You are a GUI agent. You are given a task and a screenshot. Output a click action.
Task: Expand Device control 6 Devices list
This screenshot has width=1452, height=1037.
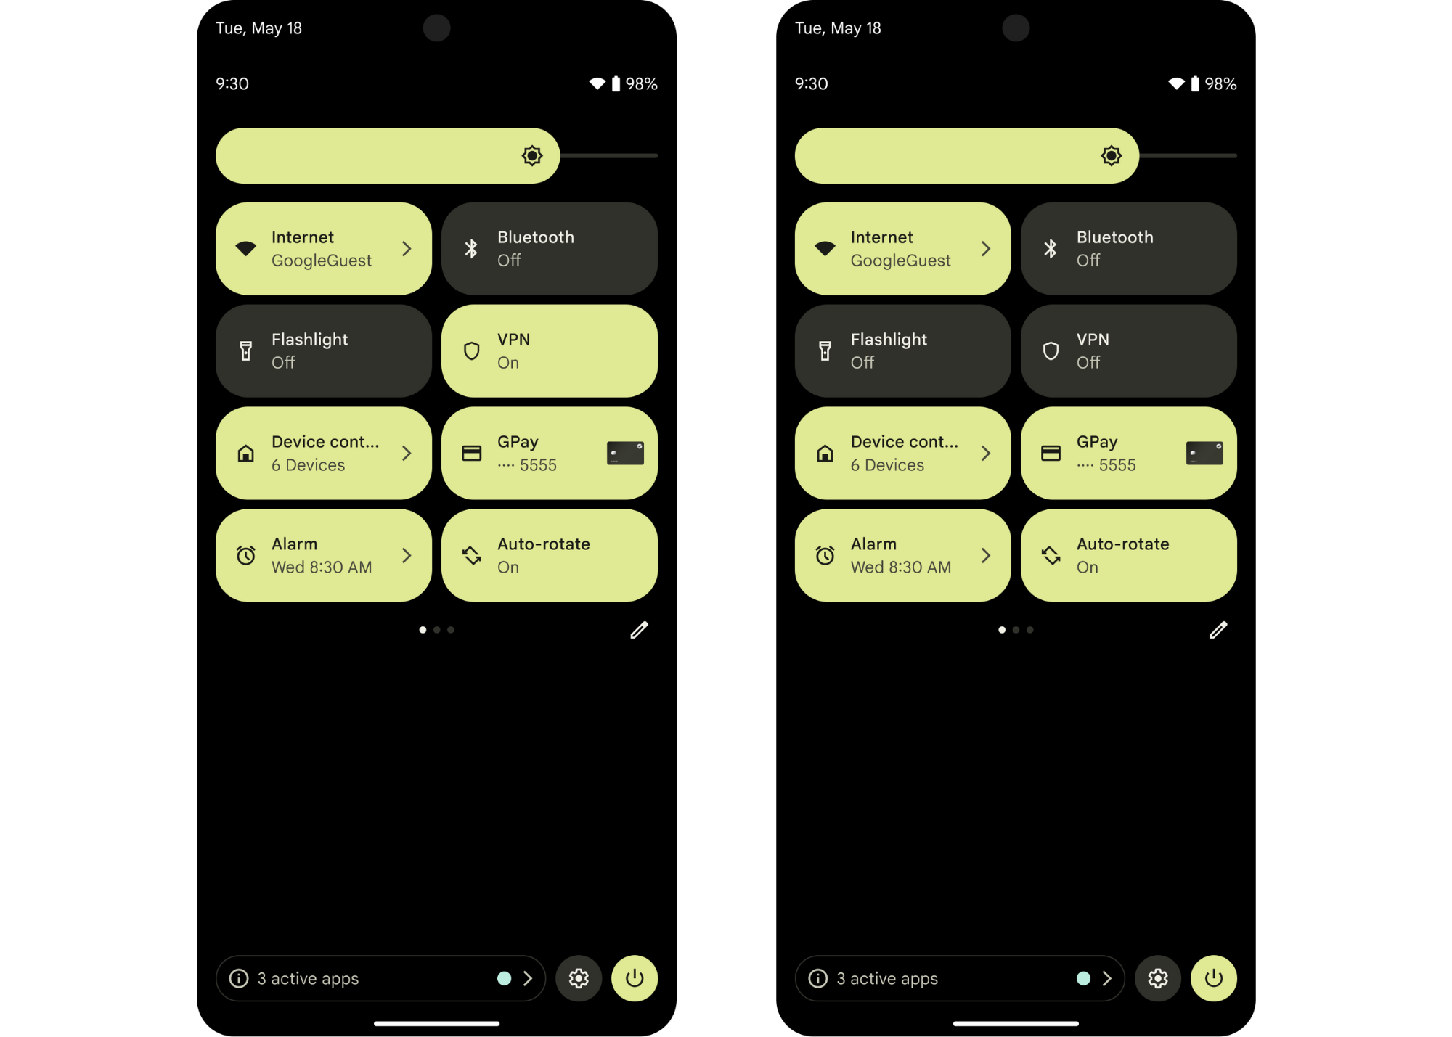coord(407,452)
